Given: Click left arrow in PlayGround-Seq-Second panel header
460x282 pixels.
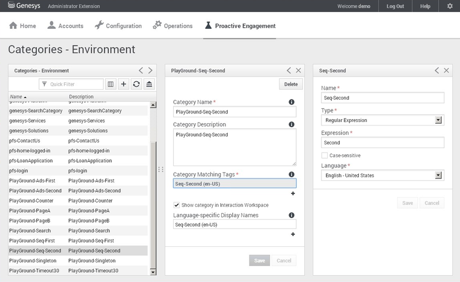Looking at the screenshot, I should [289, 70].
